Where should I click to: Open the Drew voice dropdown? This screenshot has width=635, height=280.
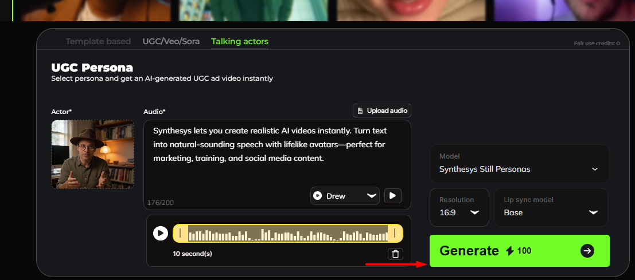click(x=345, y=196)
